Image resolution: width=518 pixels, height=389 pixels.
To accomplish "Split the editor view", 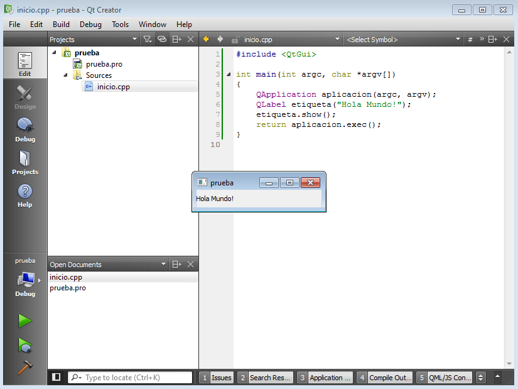I will pos(492,40).
